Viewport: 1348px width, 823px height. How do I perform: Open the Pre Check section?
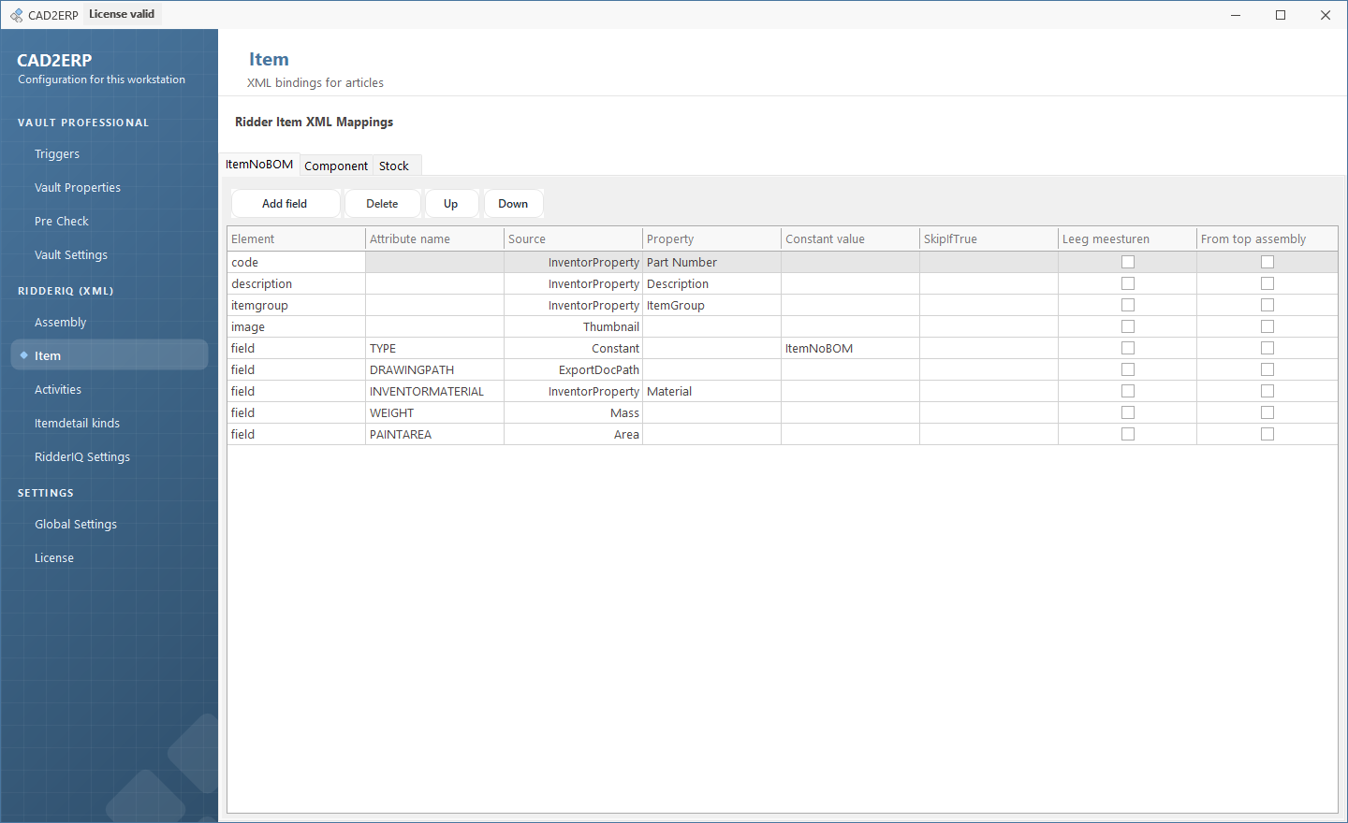point(110,222)
